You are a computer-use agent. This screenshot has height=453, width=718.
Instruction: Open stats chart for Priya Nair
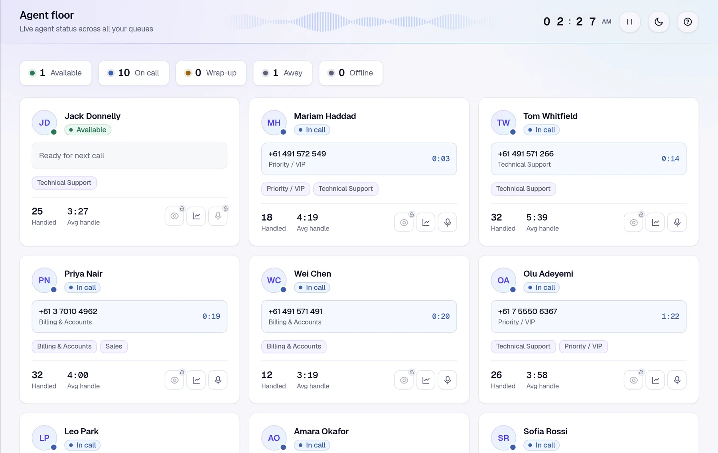(x=196, y=380)
